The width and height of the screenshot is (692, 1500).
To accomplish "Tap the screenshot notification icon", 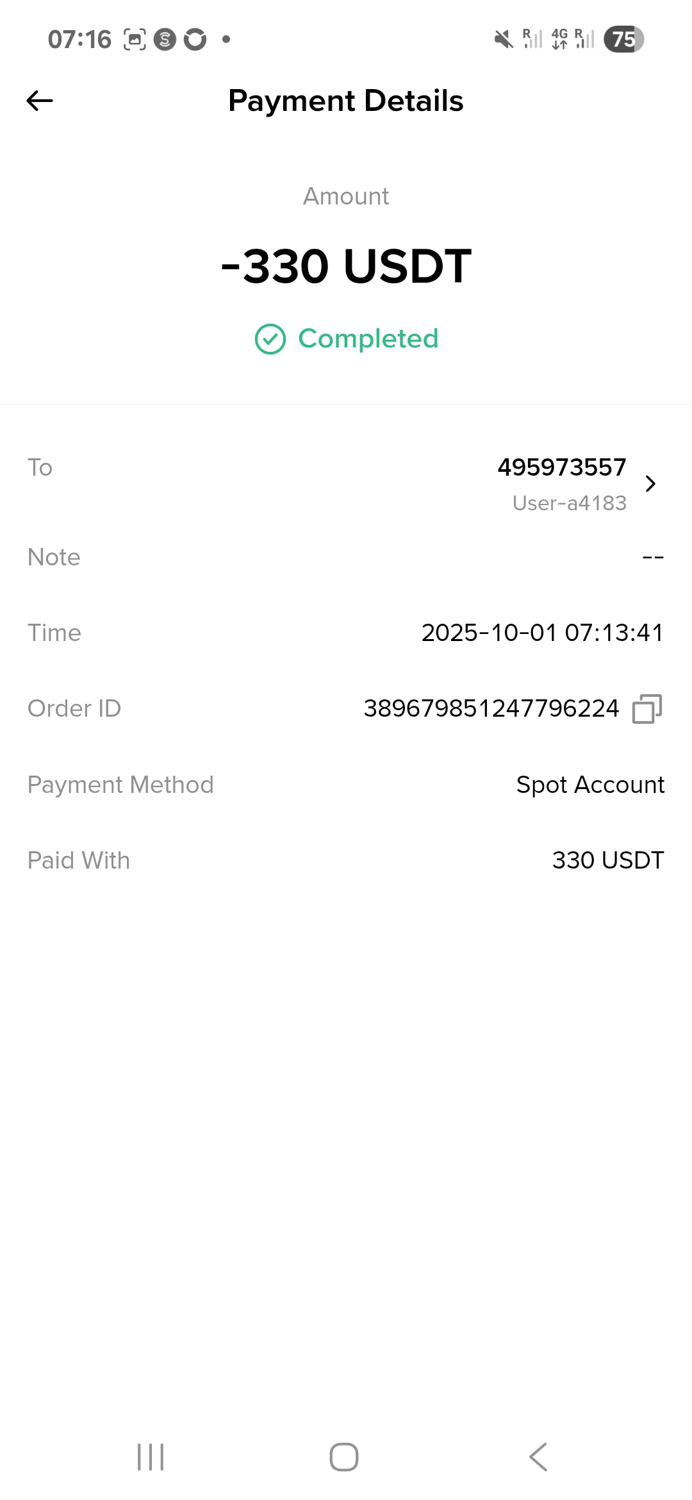I will (x=135, y=40).
